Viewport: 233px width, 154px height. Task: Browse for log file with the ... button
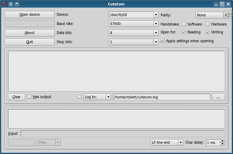click(218, 97)
